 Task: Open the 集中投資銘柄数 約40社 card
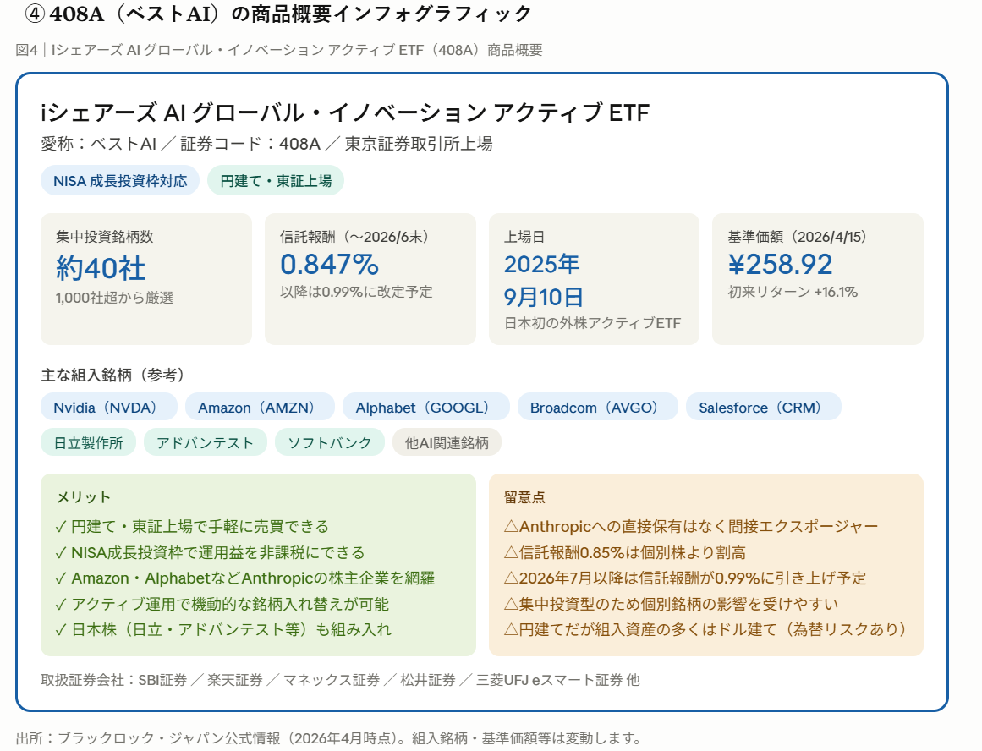146,278
